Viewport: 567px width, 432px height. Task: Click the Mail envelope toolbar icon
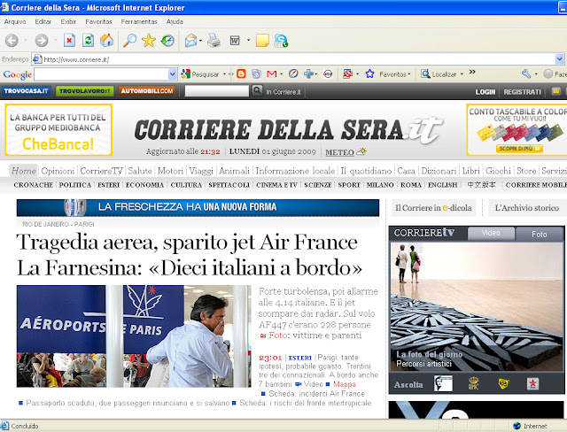point(190,41)
